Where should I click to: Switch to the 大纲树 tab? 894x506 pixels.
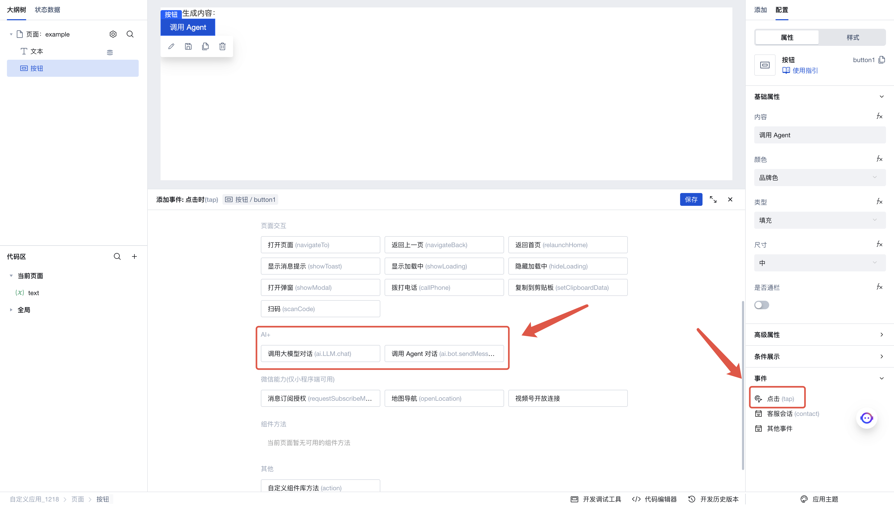tap(16, 10)
